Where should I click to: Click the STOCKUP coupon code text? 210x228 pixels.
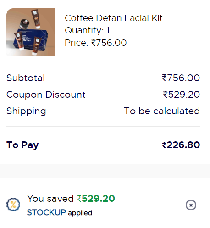[46, 212]
